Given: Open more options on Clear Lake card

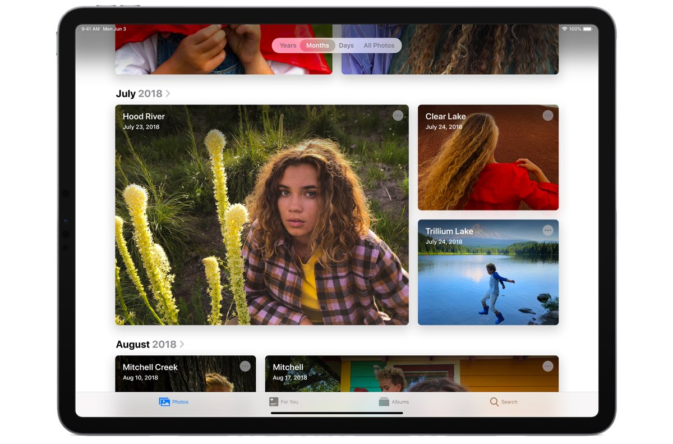Looking at the screenshot, I should point(548,116).
